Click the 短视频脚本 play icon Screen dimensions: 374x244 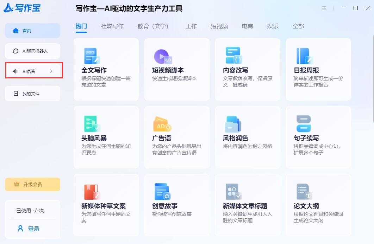pyautogui.click(x=163, y=56)
